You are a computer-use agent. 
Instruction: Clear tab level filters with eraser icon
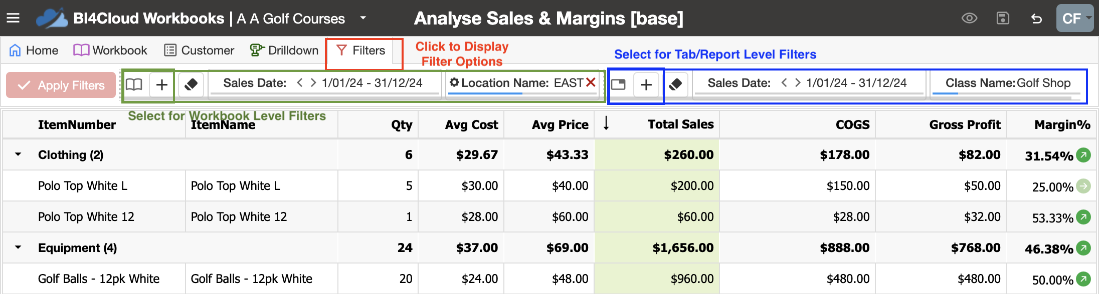tap(675, 84)
